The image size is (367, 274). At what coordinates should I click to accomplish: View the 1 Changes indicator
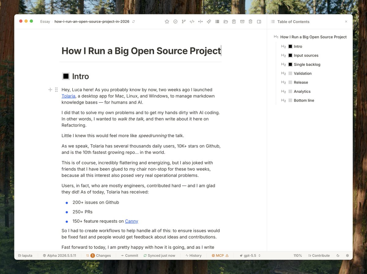[98, 255]
